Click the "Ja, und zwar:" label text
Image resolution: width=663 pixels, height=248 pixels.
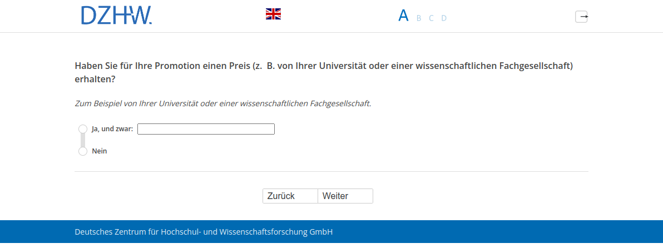tap(112, 129)
